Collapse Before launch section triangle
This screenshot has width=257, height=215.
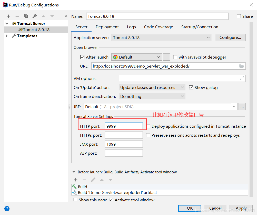click(x=74, y=172)
